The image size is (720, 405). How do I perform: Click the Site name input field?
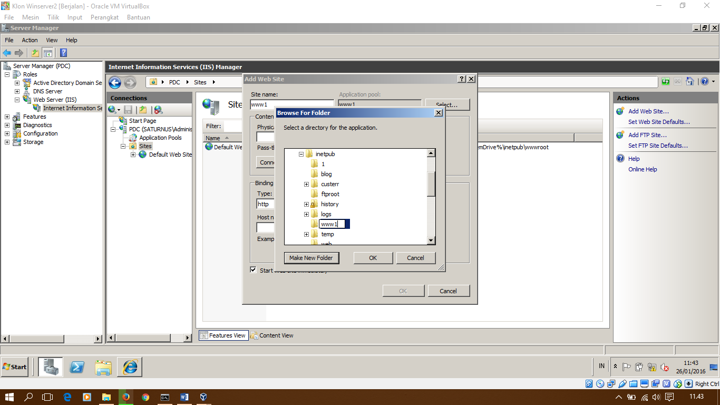click(x=292, y=104)
